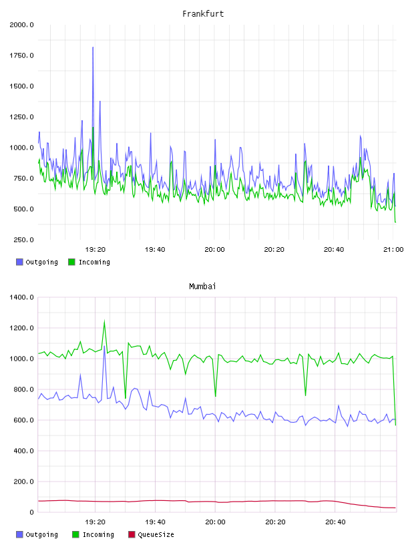Click the Frankfurt chart title

pyautogui.click(x=203, y=14)
